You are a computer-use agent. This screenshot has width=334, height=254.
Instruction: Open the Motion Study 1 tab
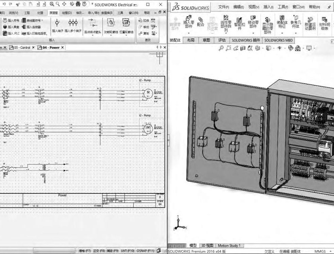[229, 245]
